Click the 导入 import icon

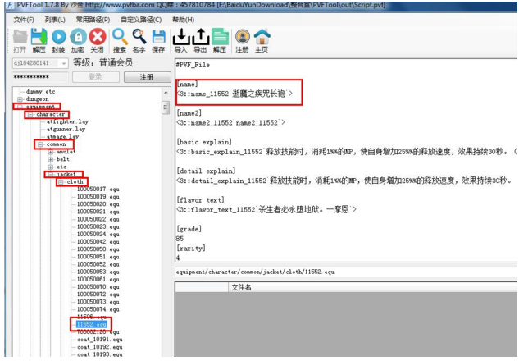pos(180,38)
